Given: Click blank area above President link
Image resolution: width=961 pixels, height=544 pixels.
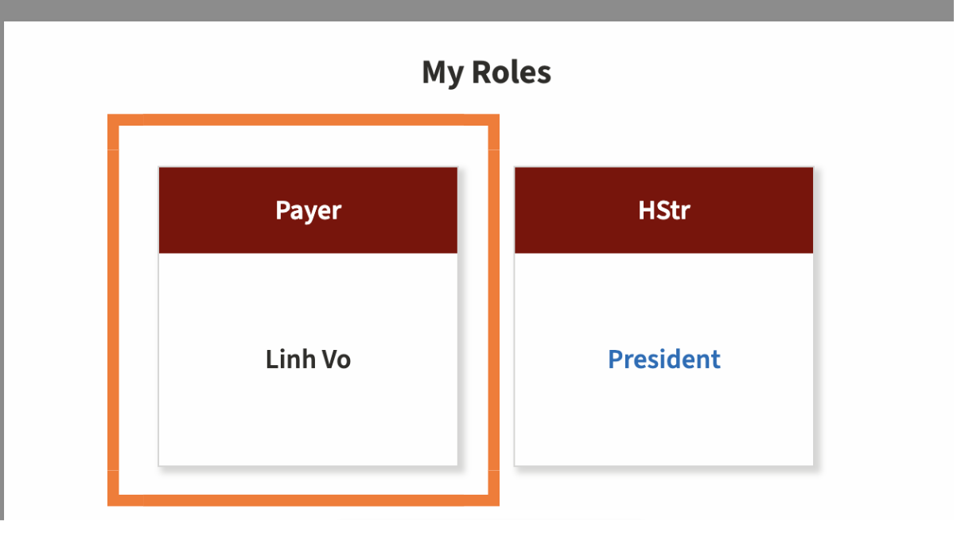Looking at the screenshot, I should pos(663,298).
